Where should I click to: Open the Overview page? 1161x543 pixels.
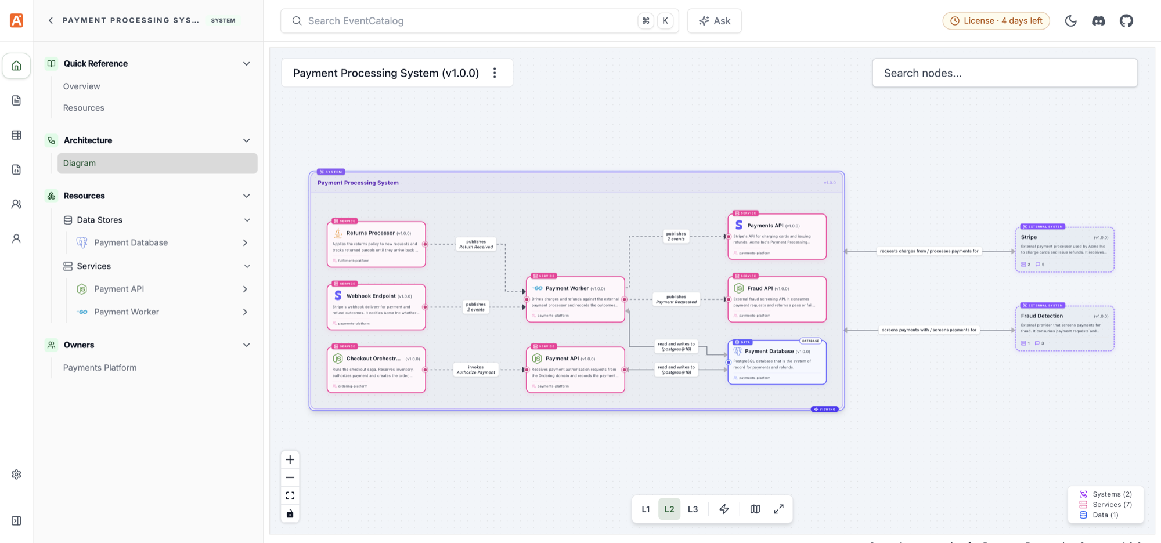(x=81, y=86)
